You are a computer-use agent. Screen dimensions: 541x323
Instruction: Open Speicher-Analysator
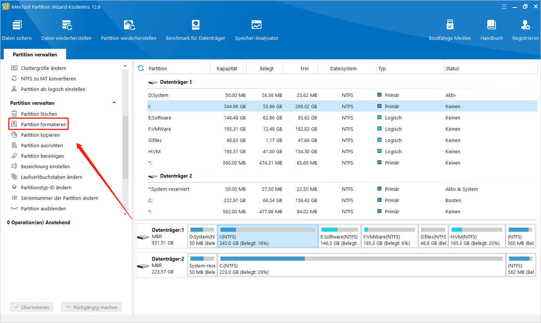pos(257,30)
